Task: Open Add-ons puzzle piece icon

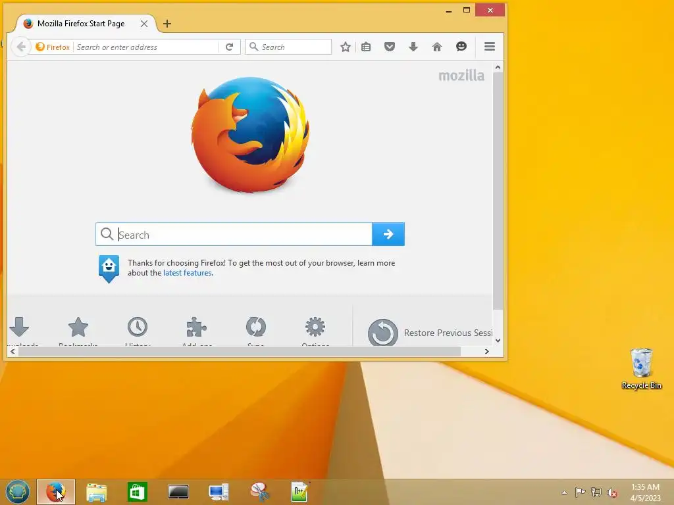Action: 197,327
